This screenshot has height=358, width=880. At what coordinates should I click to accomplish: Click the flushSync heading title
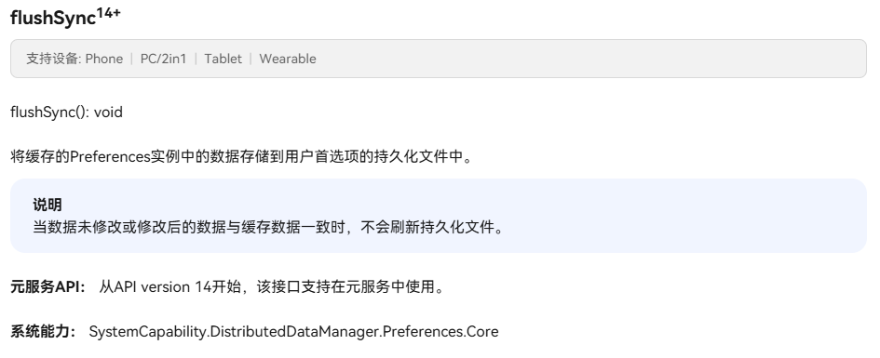[53, 18]
